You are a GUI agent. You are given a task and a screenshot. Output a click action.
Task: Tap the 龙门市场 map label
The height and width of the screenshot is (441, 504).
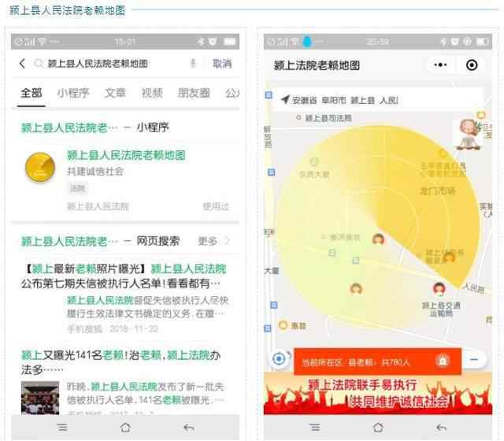(438, 191)
